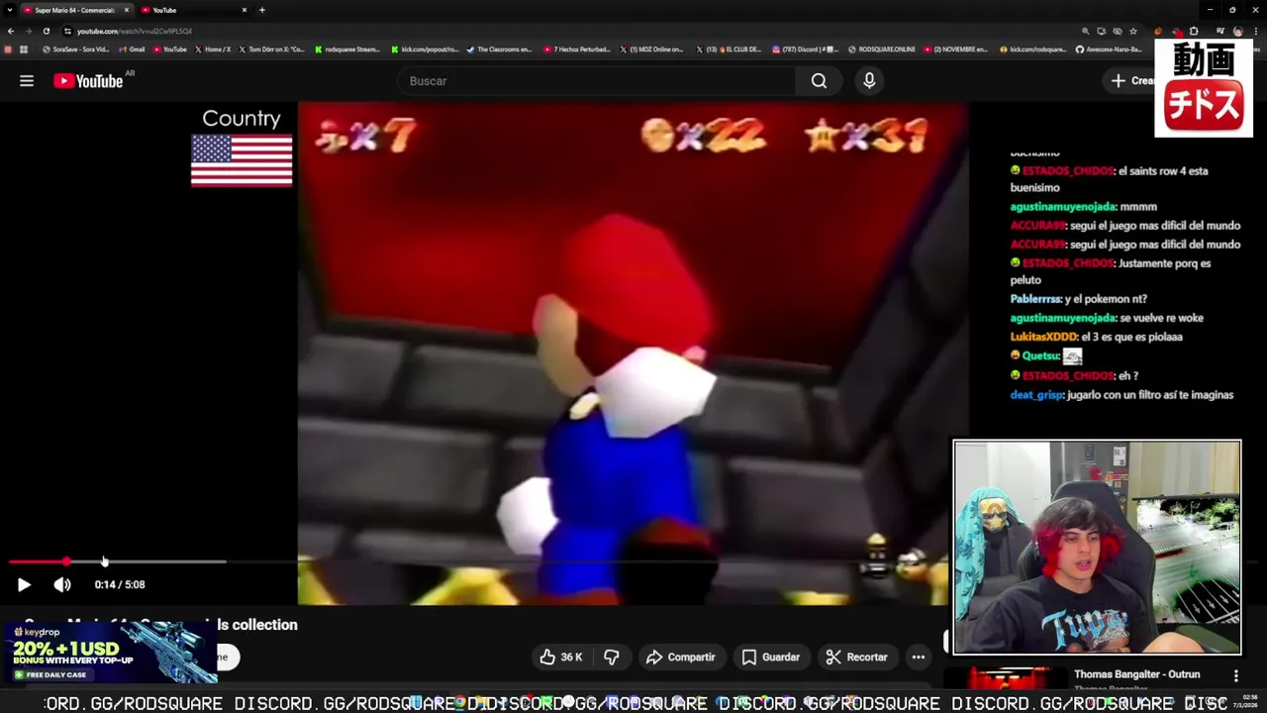The height and width of the screenshot is (713, 1267).
Task: Start voice search with the microphone
Action: click(869, 81)
